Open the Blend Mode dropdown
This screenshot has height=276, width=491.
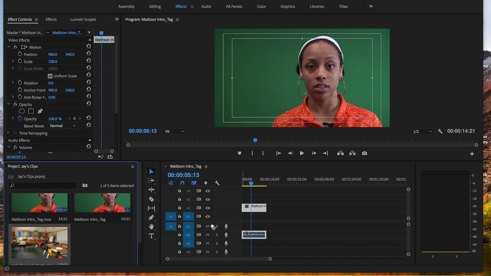pos(63,126)
